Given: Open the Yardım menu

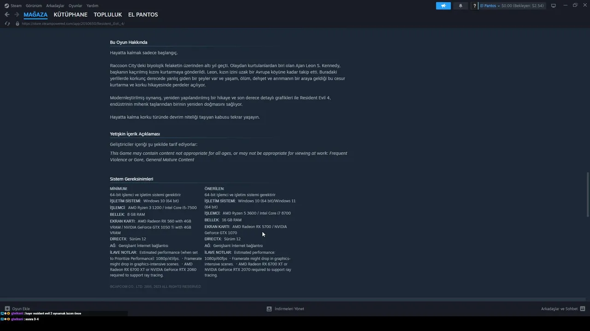Looking at the screenshot, I should (x=92, y=6).
